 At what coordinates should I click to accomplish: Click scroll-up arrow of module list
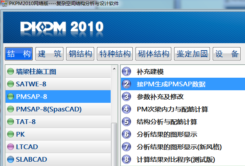[x=114, y=69]
